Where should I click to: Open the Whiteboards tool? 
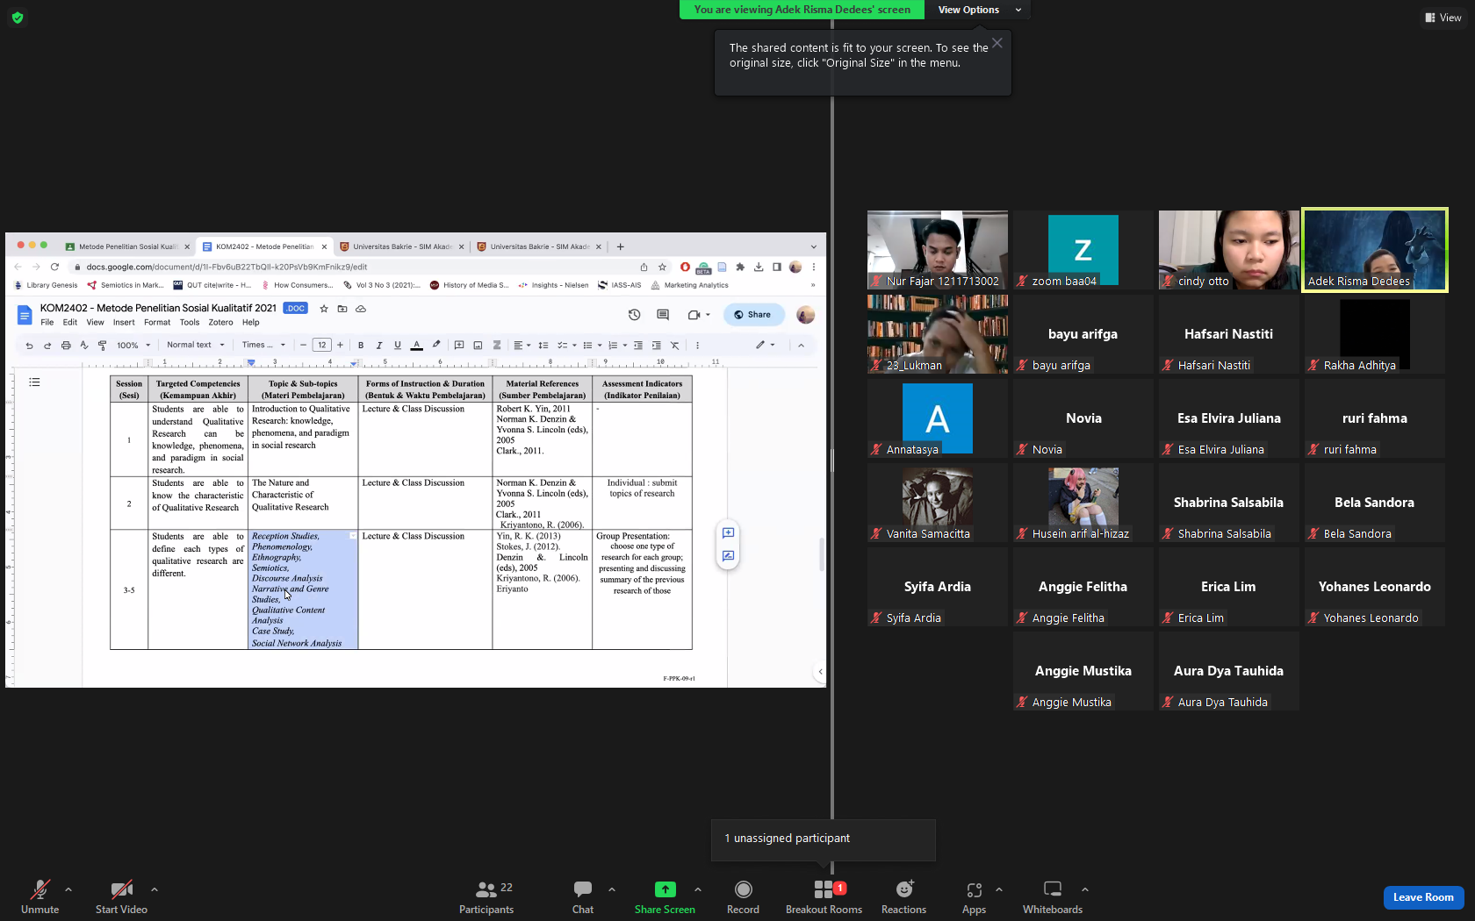pyautogui.click(x=1052, y=897)
